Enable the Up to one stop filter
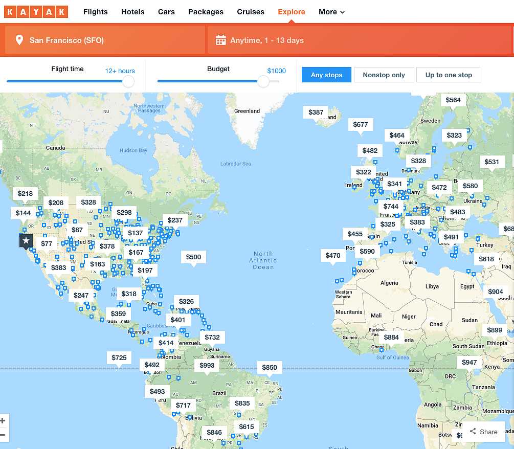 pos(449,75)
